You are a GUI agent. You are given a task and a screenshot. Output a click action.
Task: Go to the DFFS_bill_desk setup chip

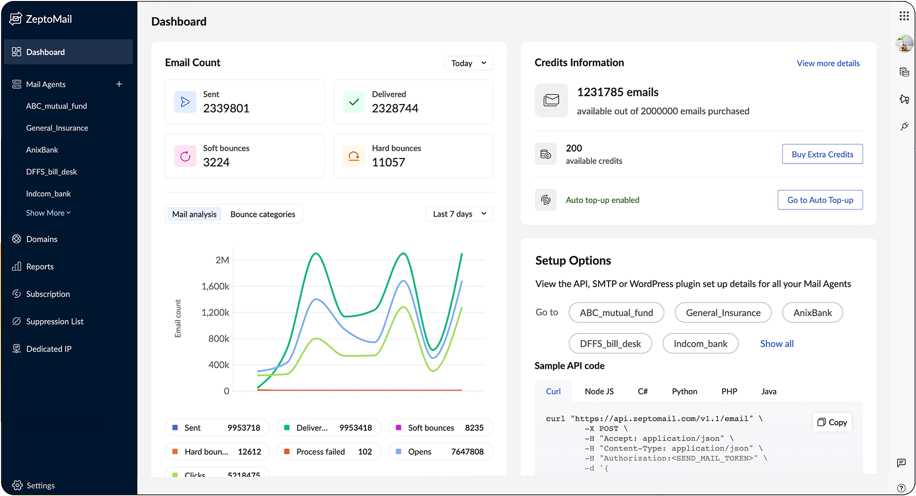point(610,343)
